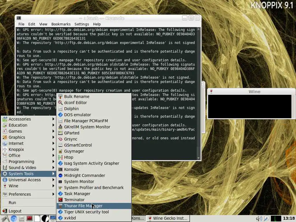Viewport: 296px width, 222px height.
Task: Click the network tray icon beside volume
Action: tap(266, 219)
